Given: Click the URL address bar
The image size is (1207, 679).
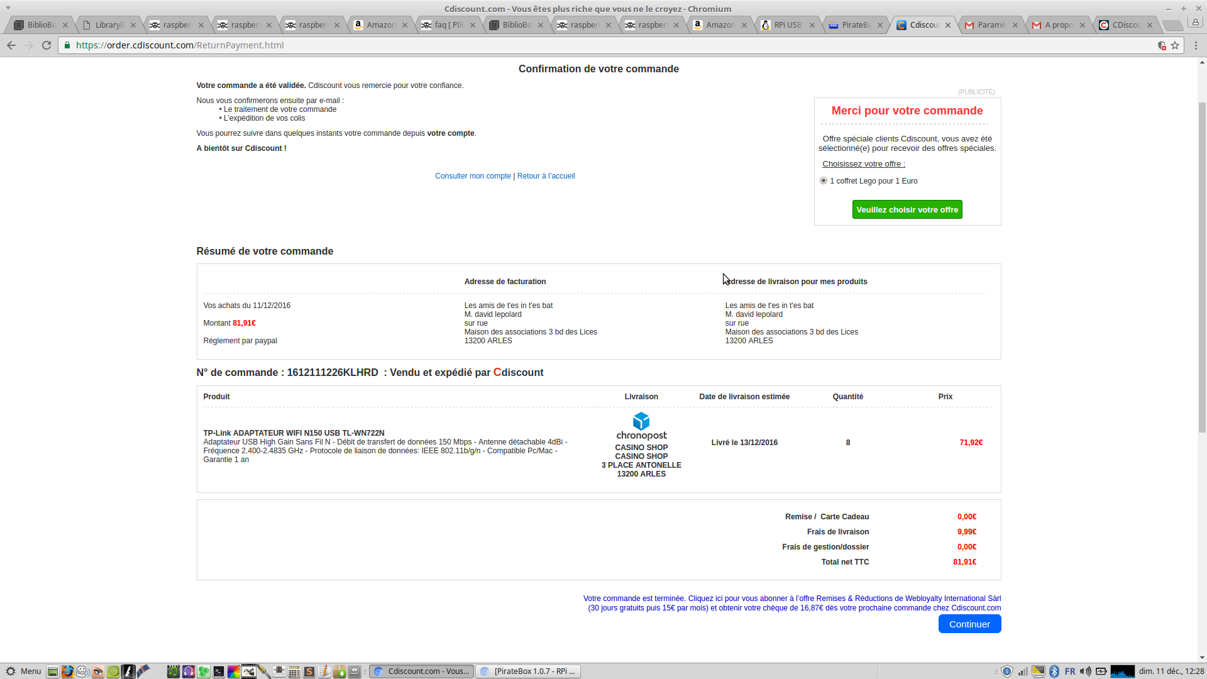Looking at the screenshot, I should 566,45.
